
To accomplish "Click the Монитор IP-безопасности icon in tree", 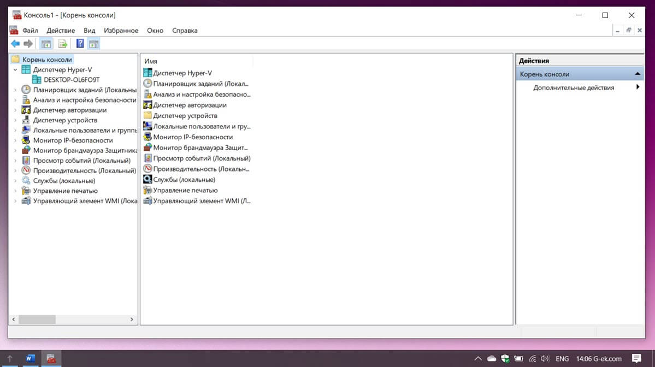I will click(x=26, y=140).
